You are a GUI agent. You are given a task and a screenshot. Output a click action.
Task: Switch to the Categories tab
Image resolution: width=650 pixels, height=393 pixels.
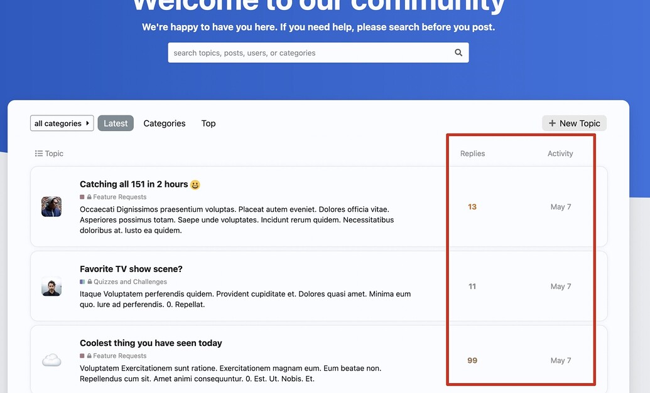pyautogui.click(x=165, y=123)
